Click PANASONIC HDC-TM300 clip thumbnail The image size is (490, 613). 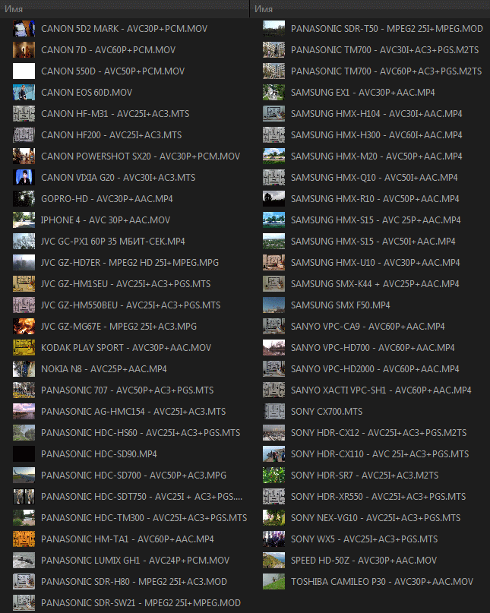pyautogui.click(x=24, y=517)
